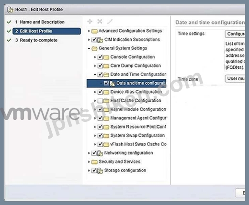Click the edit pencil icon in toolbar
Viewport: 249px width, 205px height.
110,22
